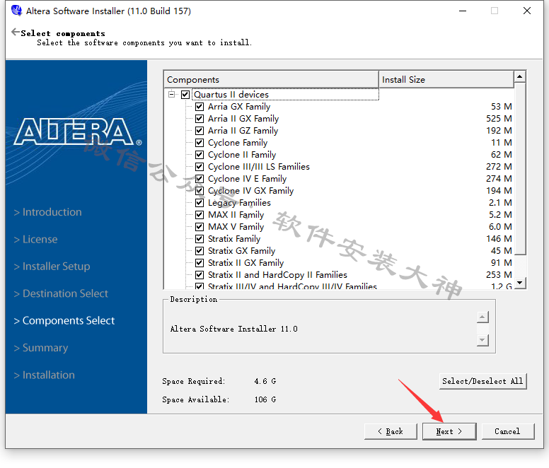549x468 pixels.
Task: Click the Components column header
Action: (272, 79)
